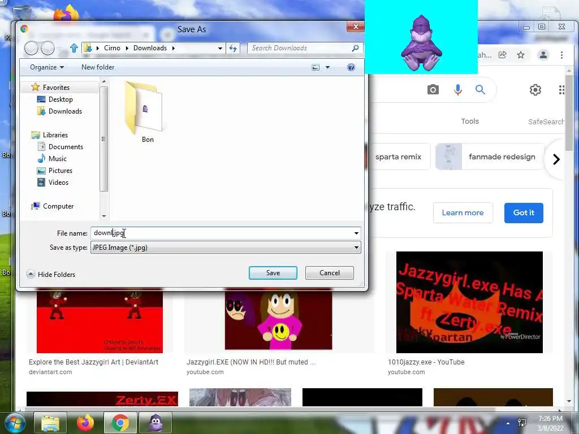Image resolution: width=579 pixels, height=434 pixels.
Task: Click the network icon in system tray
Action: click(522, 422)
